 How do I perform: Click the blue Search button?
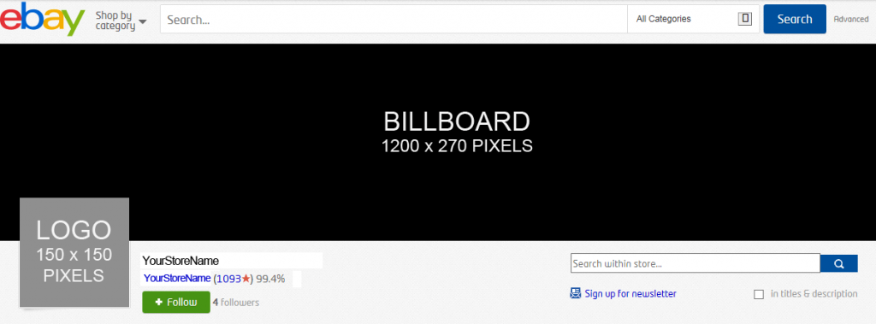(795, 19)
